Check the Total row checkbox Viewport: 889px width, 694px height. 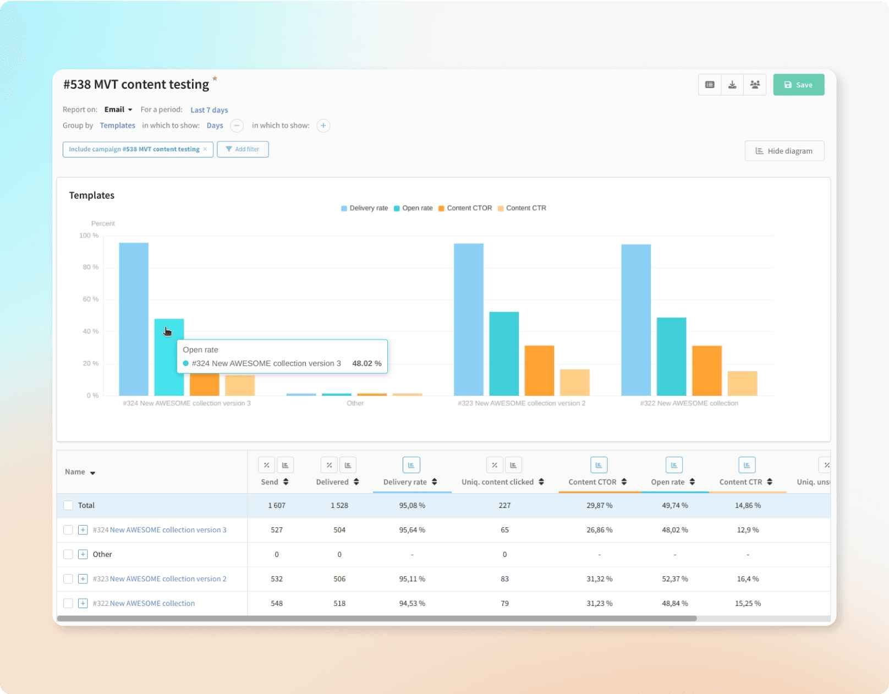coord(68,505)
